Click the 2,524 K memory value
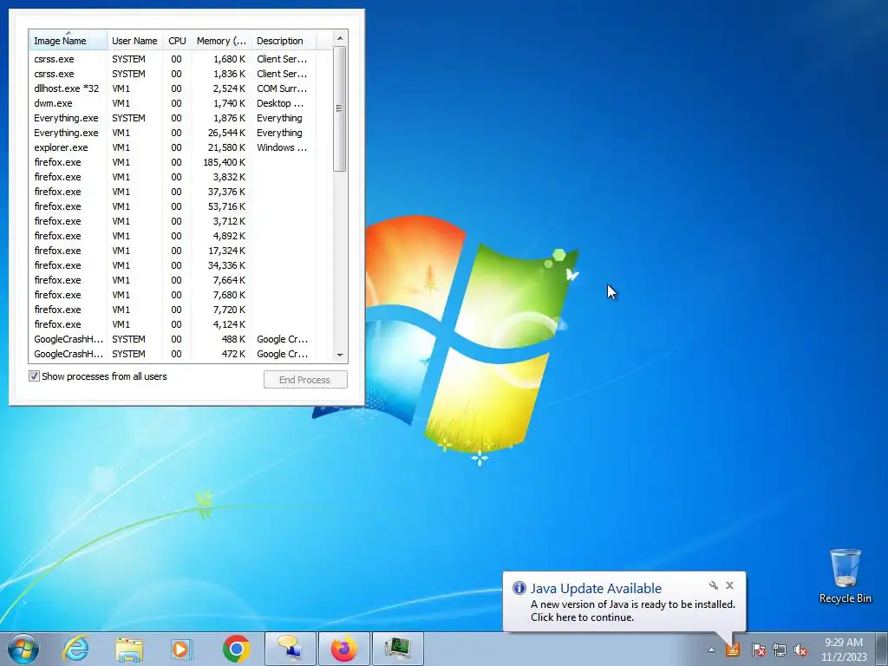The image size is (888, 666). (229, 88)
